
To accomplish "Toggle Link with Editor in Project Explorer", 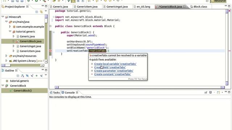I will pos(41,12).
